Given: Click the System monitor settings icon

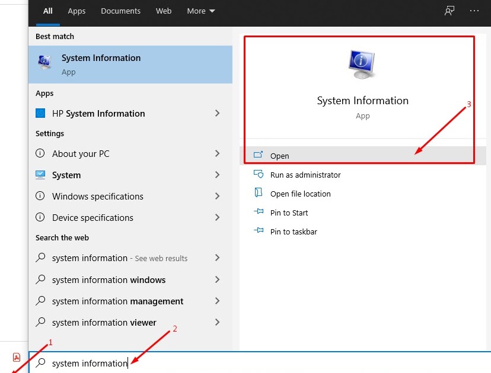Looking at the screenshot, I should click(x=40, y=175).
